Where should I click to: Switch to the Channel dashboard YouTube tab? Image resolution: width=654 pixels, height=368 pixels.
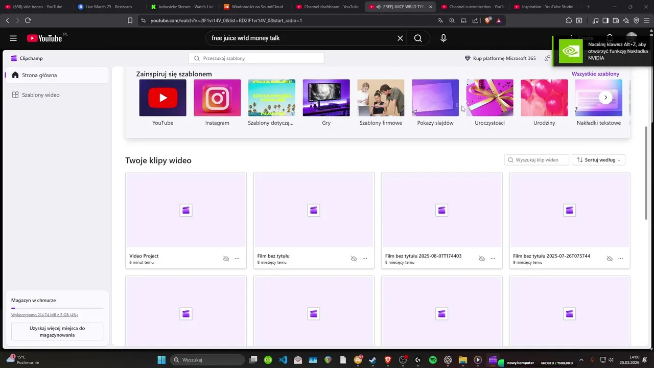[327, 7]
